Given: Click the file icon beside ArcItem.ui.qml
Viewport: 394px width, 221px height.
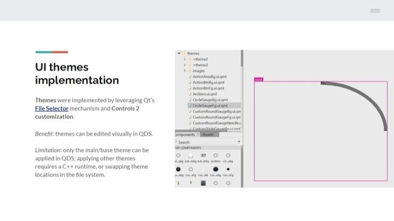Looking at the screenshot, I should tap(190, 94).
